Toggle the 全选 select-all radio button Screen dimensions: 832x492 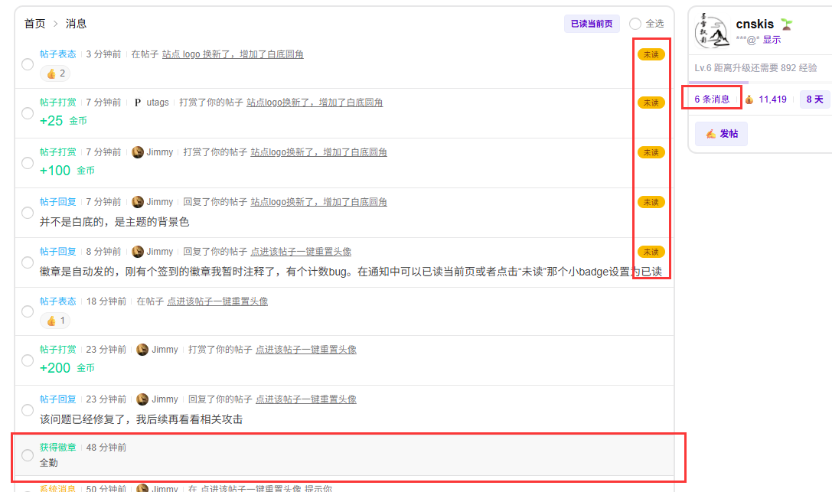[x=635, y=24]
